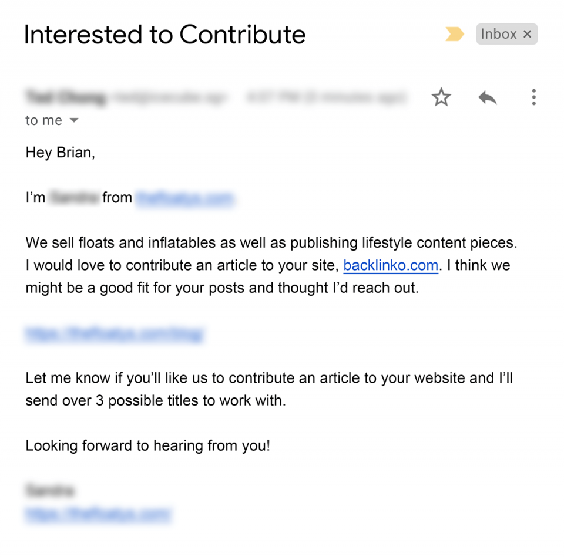
Task: Open the three-dot More options menu
Action: [x=533, y=97]
